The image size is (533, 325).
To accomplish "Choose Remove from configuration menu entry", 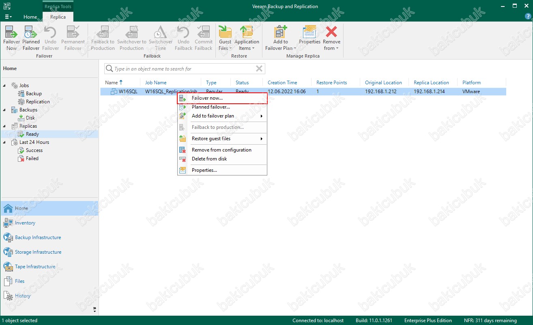I will tap(222, 150).
